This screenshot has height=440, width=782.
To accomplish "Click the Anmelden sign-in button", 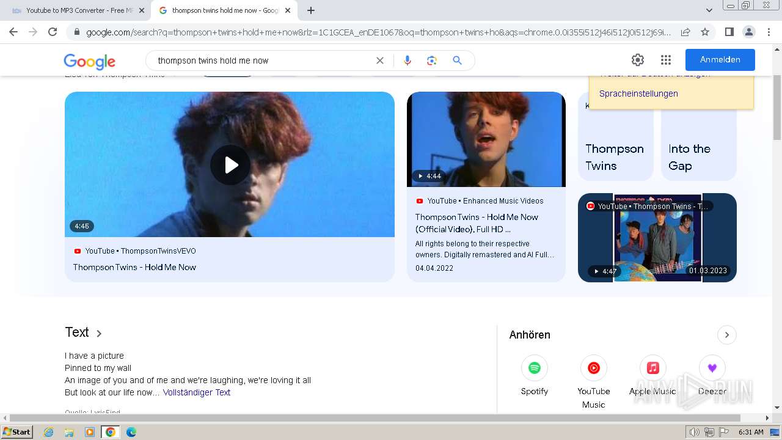I will [x=720, y=60].
